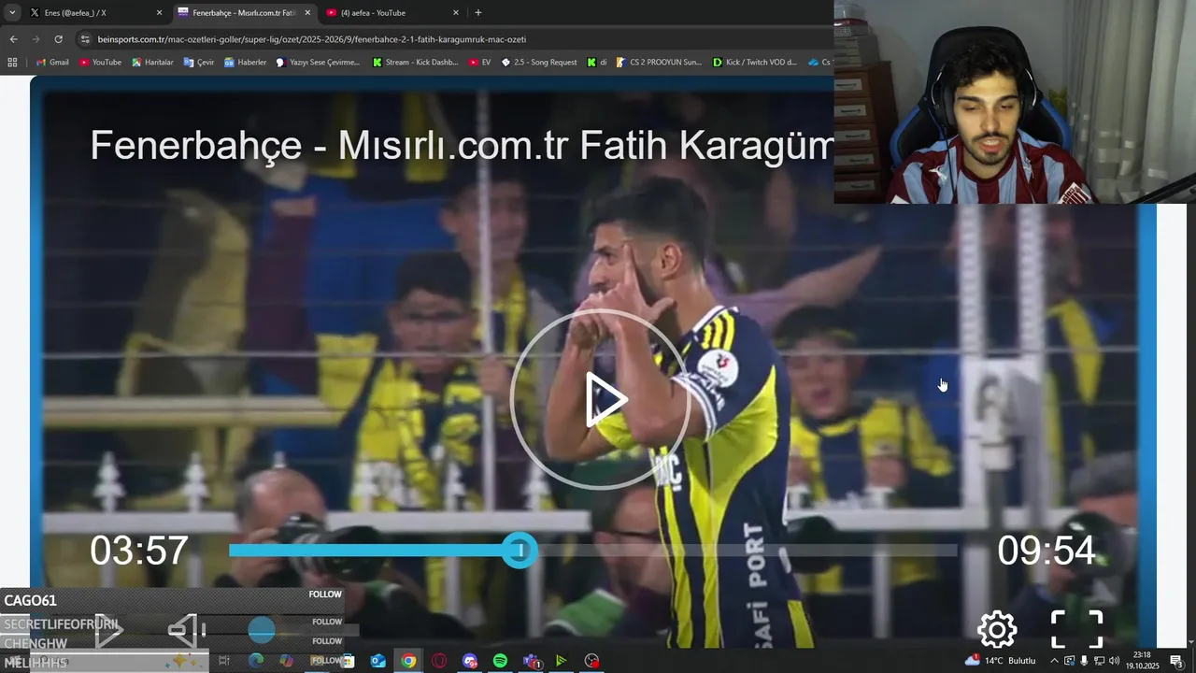Open Stream - Kick Dashboard bookmark
Image resolution: width=1196 pixels, height=673 pixels.
[x=413, y=63]
